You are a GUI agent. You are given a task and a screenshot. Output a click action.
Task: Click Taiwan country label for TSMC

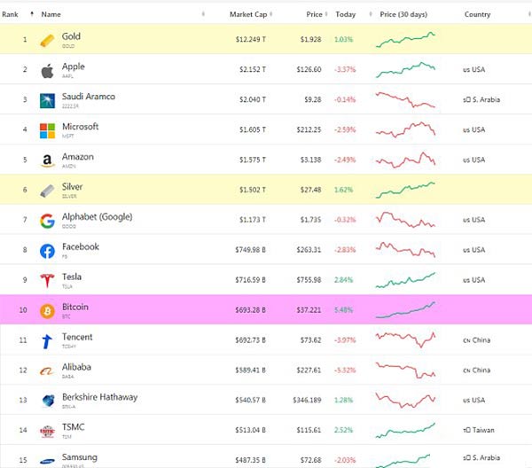coord(479,430)
